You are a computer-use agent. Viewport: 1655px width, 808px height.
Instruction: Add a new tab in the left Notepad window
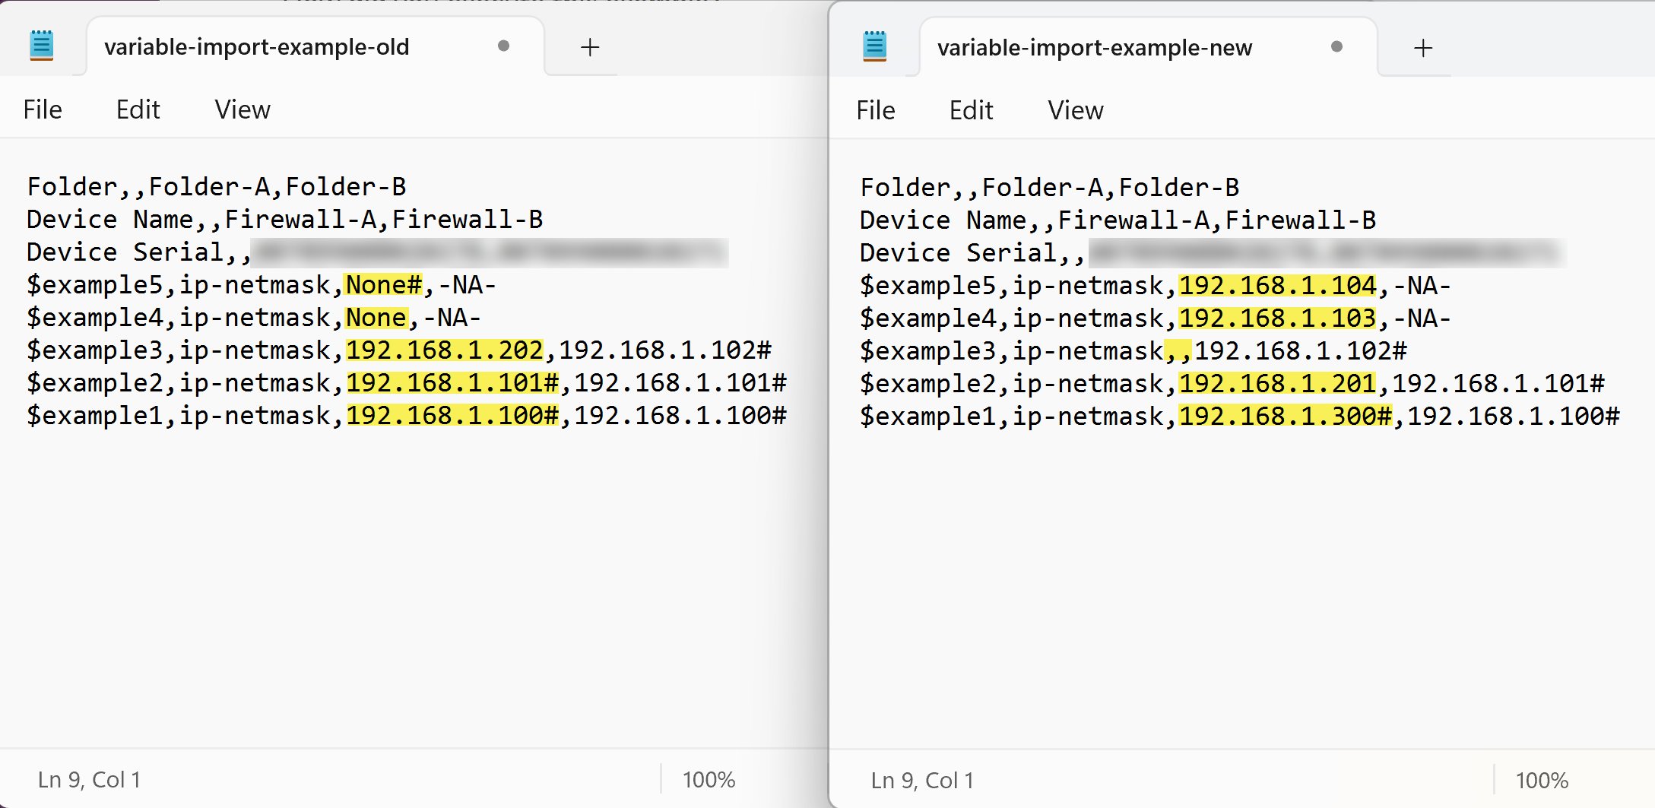[x=590, y=47]
